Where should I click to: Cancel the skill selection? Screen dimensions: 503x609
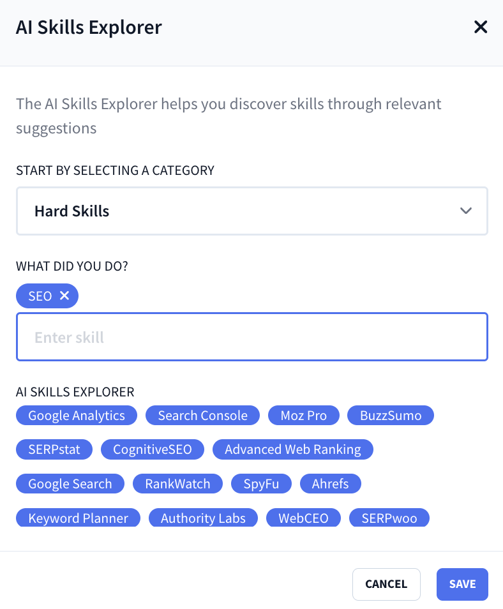[386, 584]
